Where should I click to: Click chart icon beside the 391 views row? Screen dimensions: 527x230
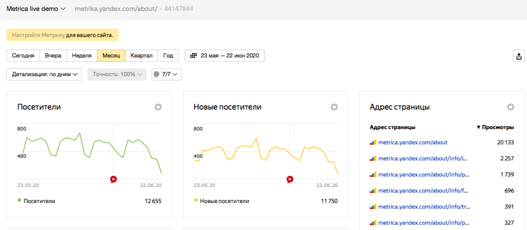tap(373, 207)
